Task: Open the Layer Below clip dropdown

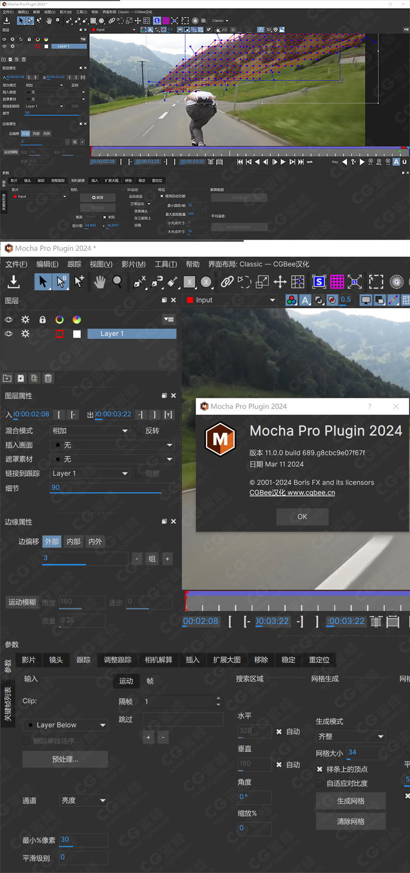Action: [65, 725]
